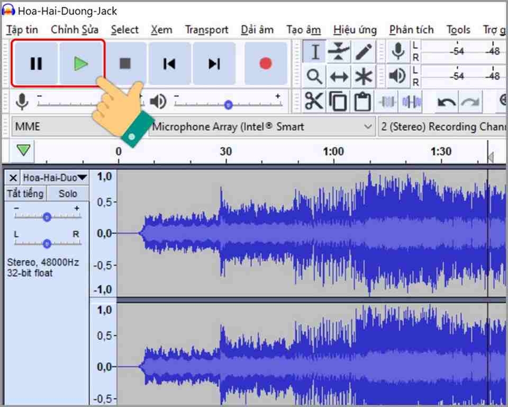Click the Paste clipboard icon
The width and height of the screenshot is (508, 407).
click(362, 102)
